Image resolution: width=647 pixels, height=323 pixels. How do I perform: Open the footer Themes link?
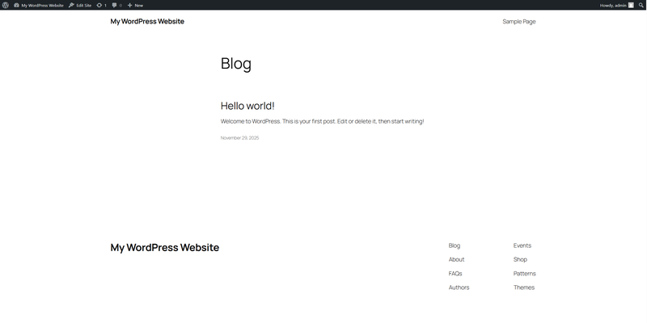[x=524, y=287]
